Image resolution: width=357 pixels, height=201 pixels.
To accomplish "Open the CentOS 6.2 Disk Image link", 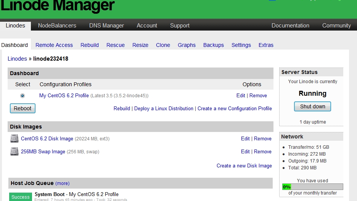I will (47, 138).
